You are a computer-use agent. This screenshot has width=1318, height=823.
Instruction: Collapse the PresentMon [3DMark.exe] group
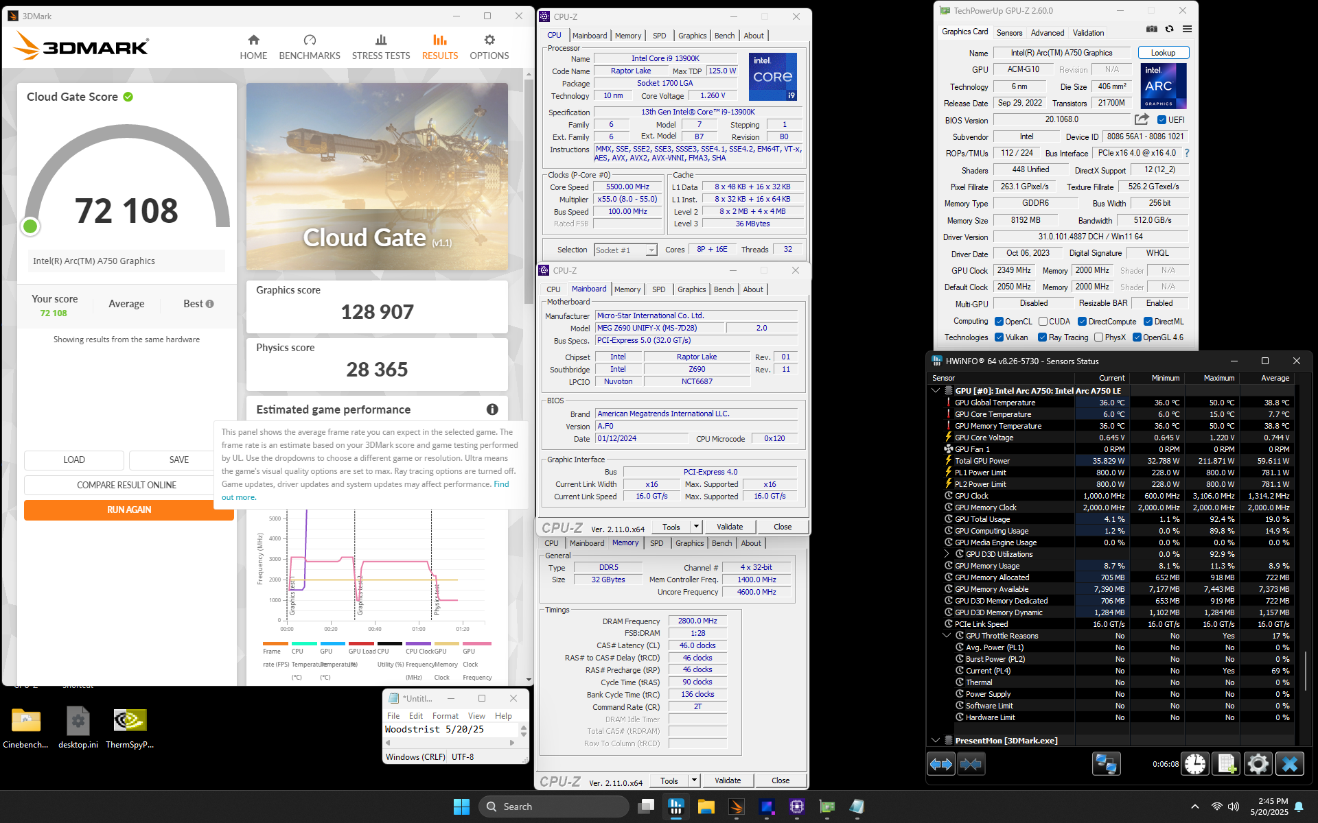click(936, 741)
